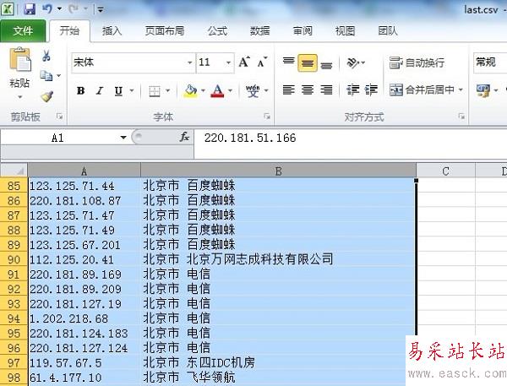This screenshot has width=507, height=386.
Task: Click the Save icon in quick access toolbar
Action: point(30,8)
